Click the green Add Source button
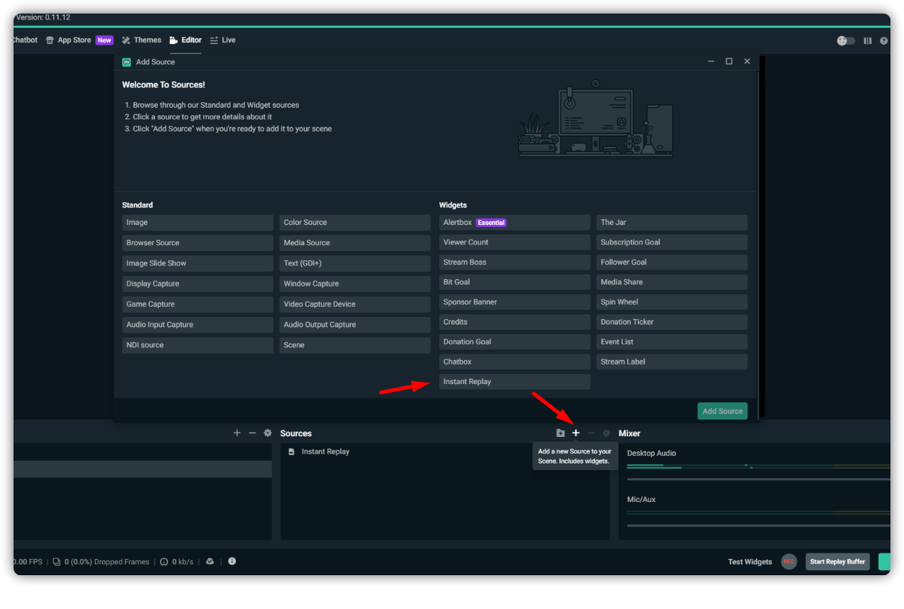Viewport: 904px width, 609px height. coord(722,411)
